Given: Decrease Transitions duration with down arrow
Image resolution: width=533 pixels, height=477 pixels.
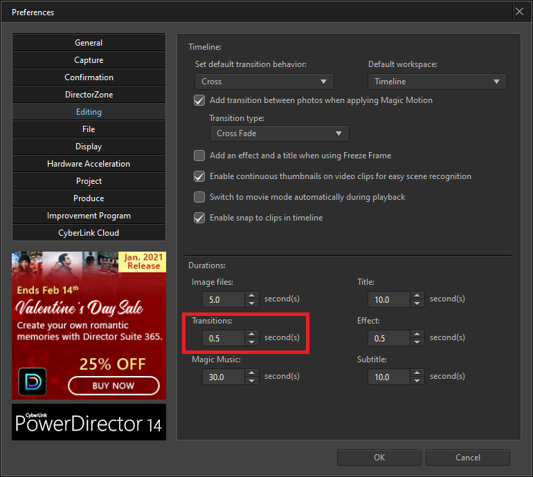Looking at the screenshot, I should pyautogui.click(x=251, y=342).
